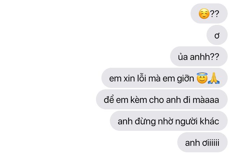Click the word 'ơiiiiii' in the last bubble

pos(211,143)
